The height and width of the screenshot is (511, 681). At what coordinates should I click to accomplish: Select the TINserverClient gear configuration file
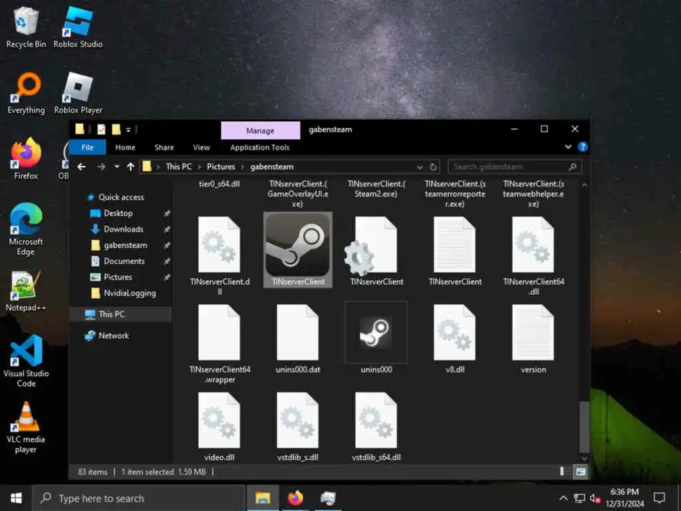point(376,251)
